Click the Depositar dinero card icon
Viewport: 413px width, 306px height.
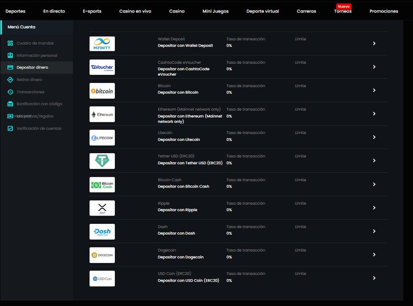(10, 67)
